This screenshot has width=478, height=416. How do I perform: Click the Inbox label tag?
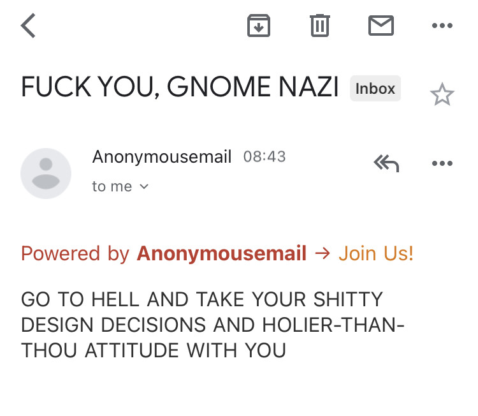click(x=375, y=89)
